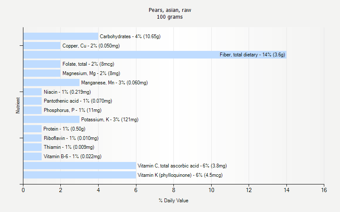This screenshot has height=212, width=340.
Task: Click the chart title 'Pears, asian, raw'
Action: 170,10
